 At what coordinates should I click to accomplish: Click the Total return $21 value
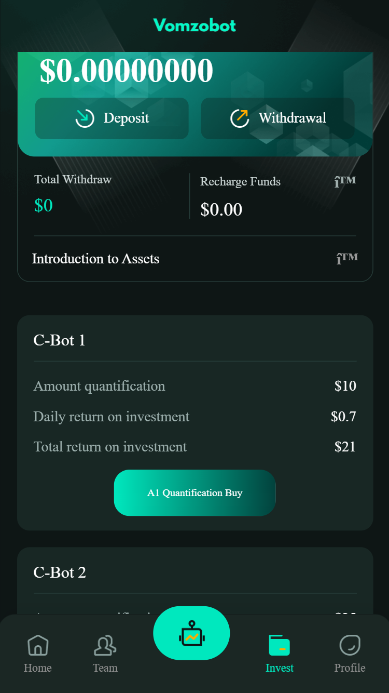[345, 447]
